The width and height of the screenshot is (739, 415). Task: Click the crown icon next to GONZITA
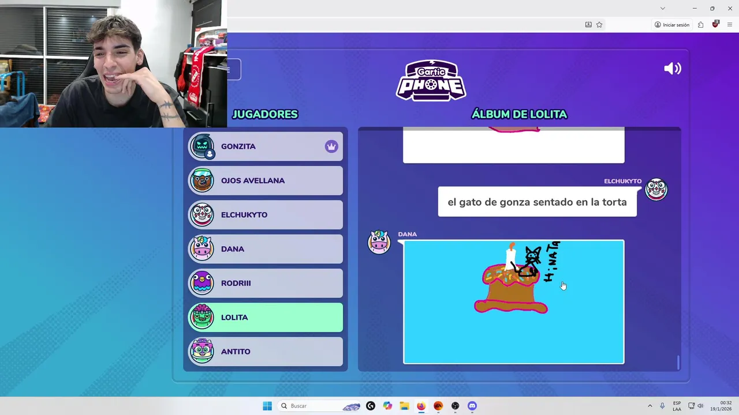click(331, 146)
